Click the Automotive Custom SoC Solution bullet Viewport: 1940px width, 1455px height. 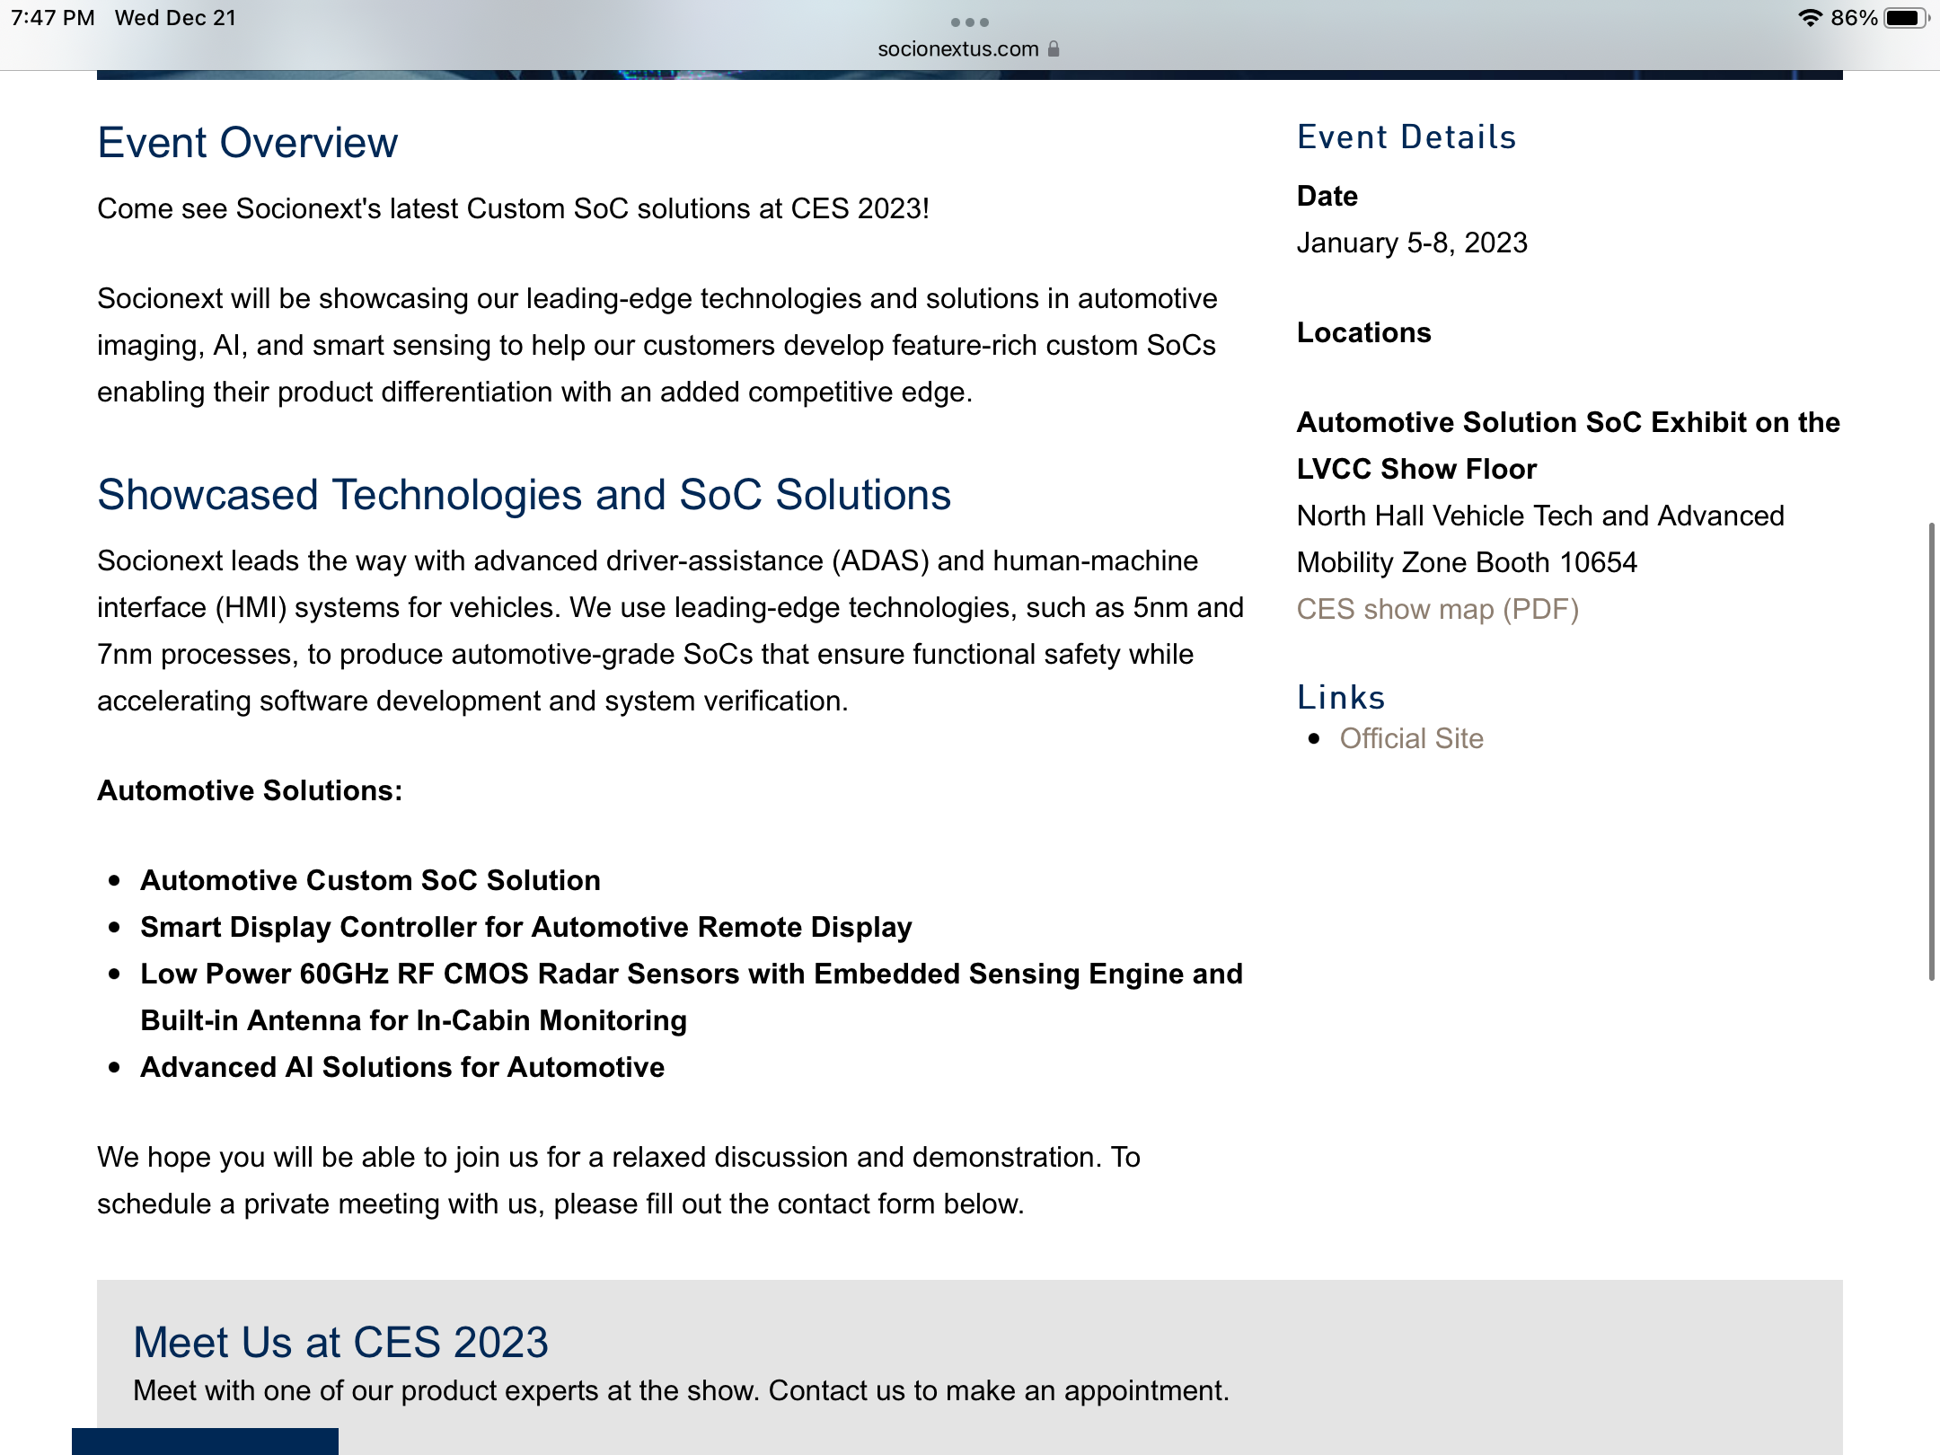click(x=370, y=880)
